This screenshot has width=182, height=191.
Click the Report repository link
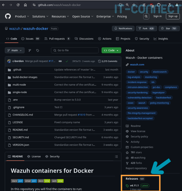pos(136,168)
